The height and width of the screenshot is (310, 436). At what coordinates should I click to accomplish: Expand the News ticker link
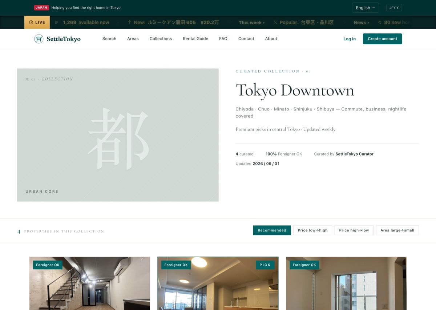361,23
